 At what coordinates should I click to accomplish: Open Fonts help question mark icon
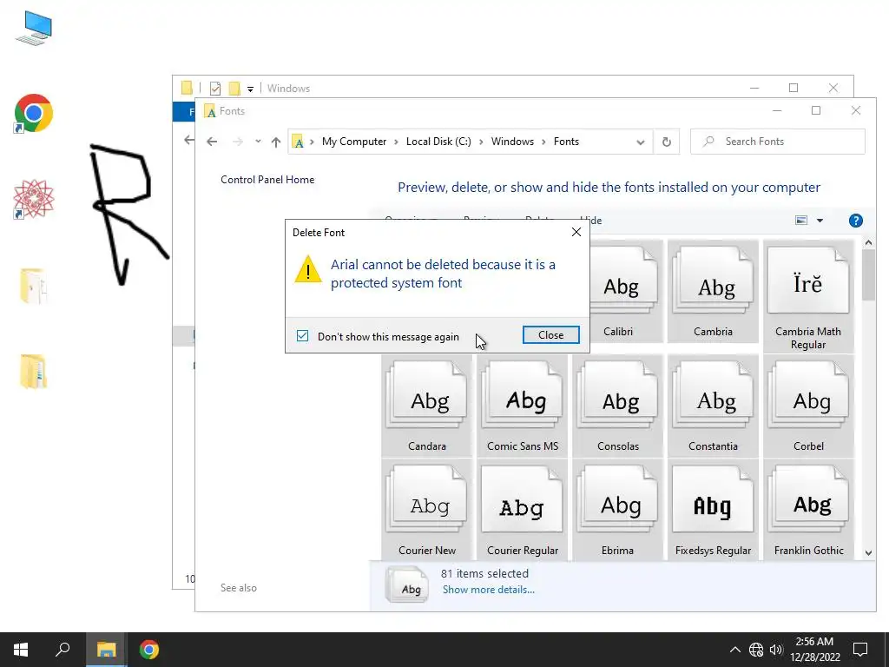[855, 221]
